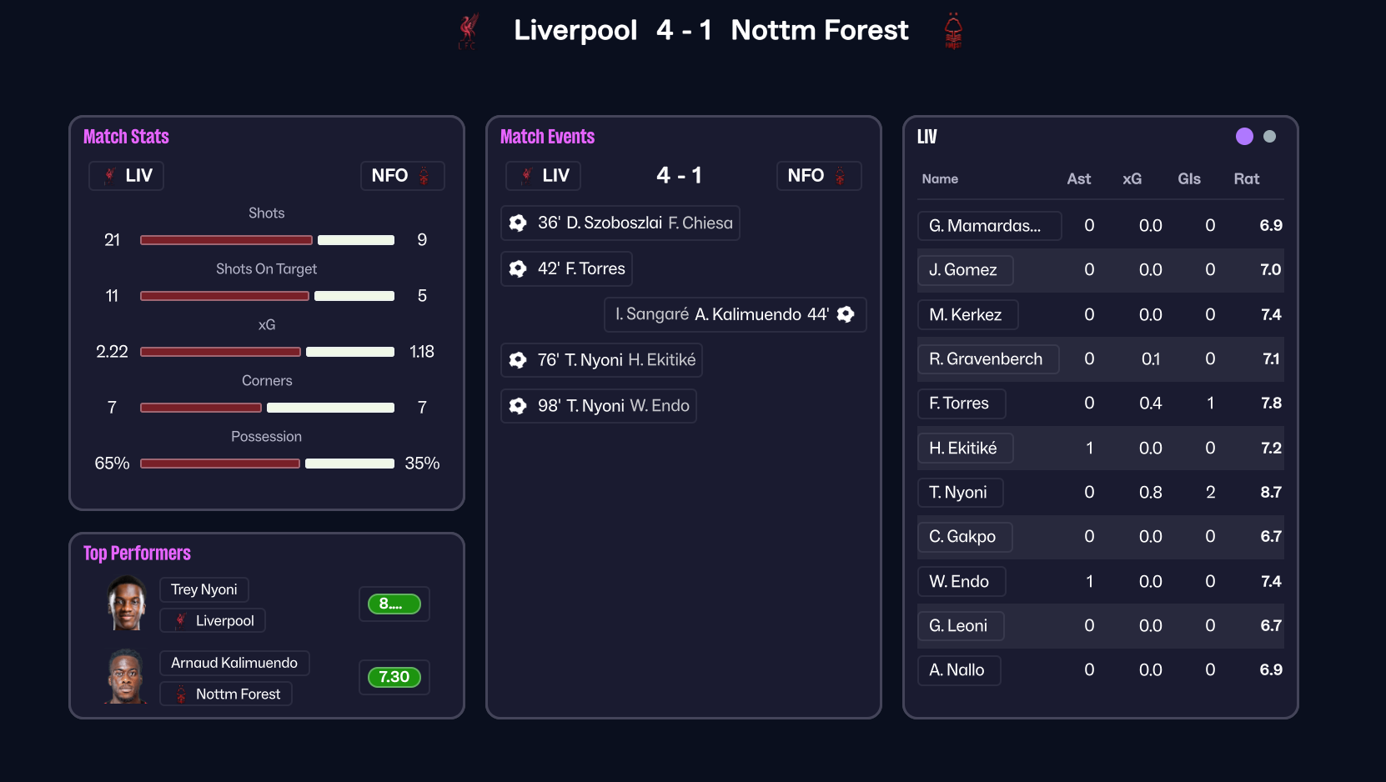Switch to the grey team dot
The height and width of the screenshot is (782, 1386).
[1269, 137]
